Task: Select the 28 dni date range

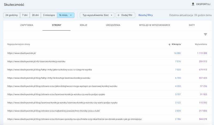Action: pyautogui.click(x=35, y=15)
